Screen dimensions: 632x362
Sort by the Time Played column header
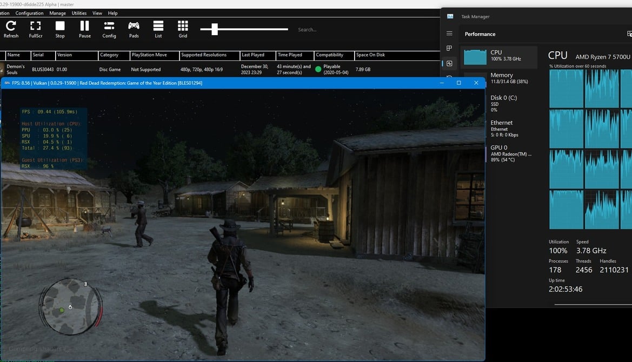[295, 55]
